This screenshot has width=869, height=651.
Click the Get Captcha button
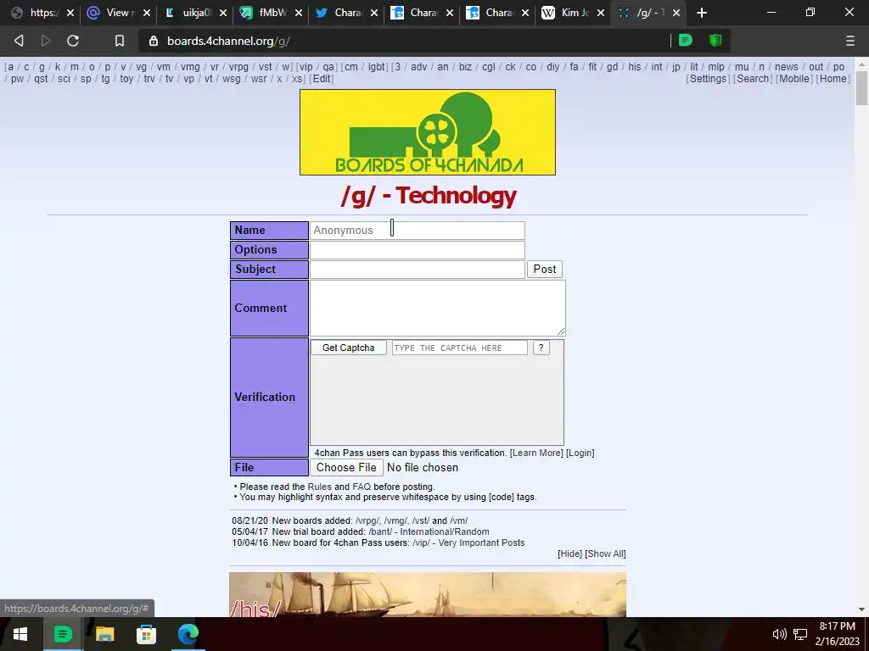click(348, 348)
